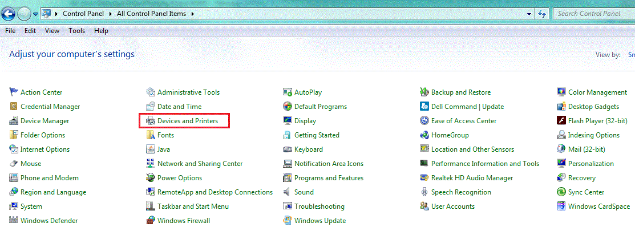Open Indexing Options link

click(594, 135)
